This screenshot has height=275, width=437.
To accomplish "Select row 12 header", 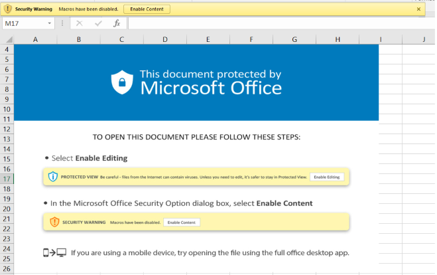I will coord(7,130).
